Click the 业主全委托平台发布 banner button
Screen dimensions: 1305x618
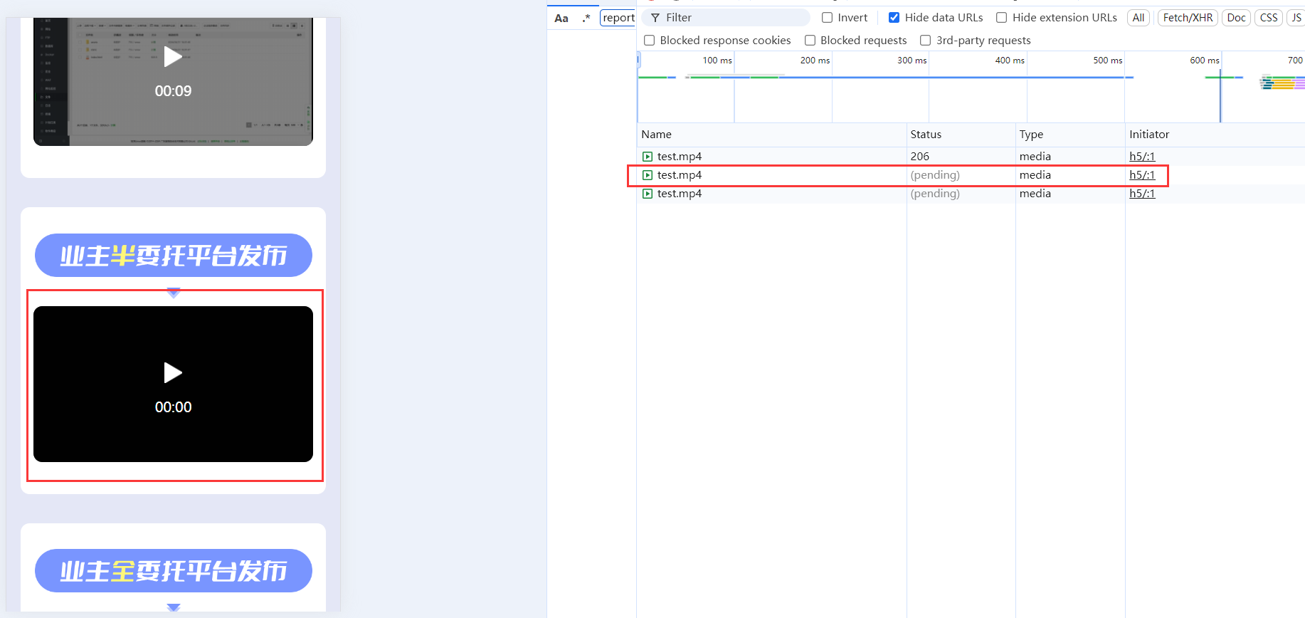coord(173,570)
